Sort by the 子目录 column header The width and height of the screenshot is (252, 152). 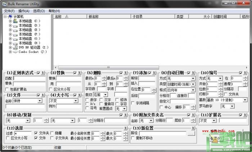coord(153,17)
